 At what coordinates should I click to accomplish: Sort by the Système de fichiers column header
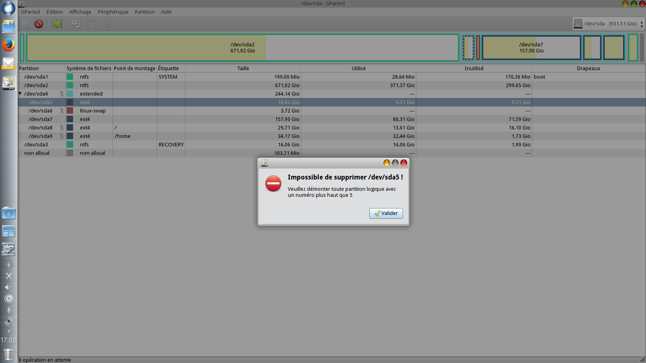tap(89, 69)
